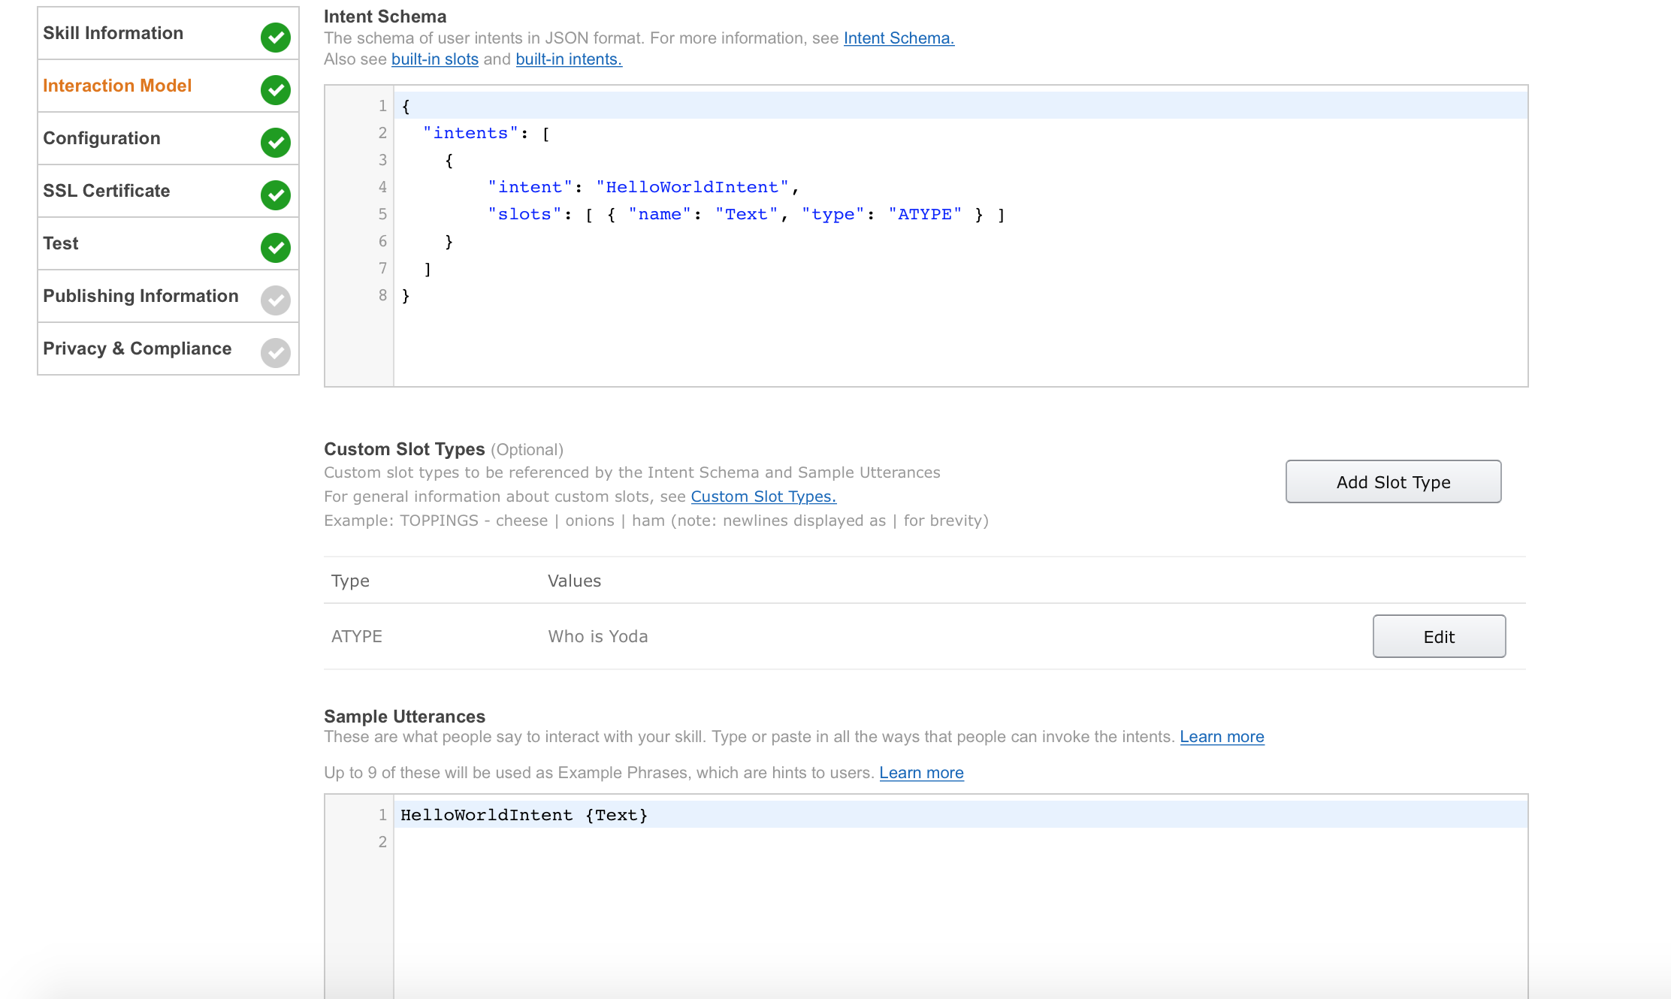Open the Skill Information section
This screenshot has width=1671, height=999.
point(113,33)
